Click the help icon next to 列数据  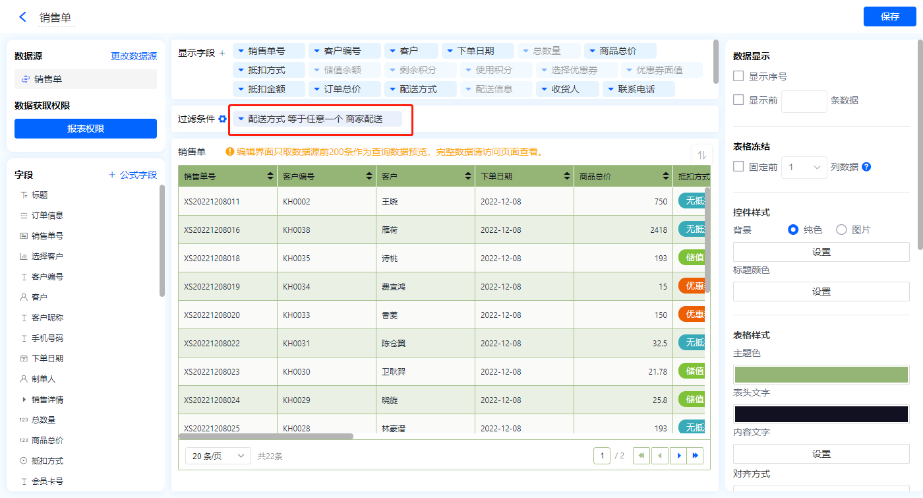(x=866, y=167)
